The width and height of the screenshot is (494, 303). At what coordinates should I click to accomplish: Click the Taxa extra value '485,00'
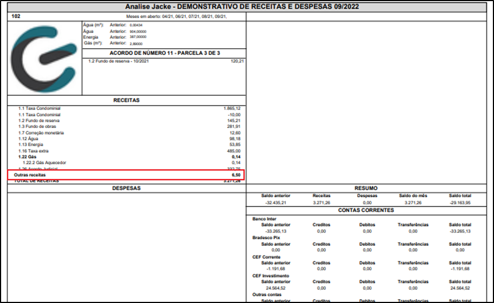pos(234,151)
